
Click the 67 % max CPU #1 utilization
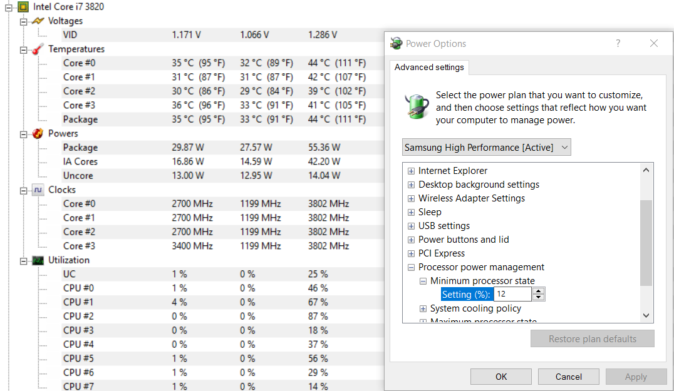(318, 302)
